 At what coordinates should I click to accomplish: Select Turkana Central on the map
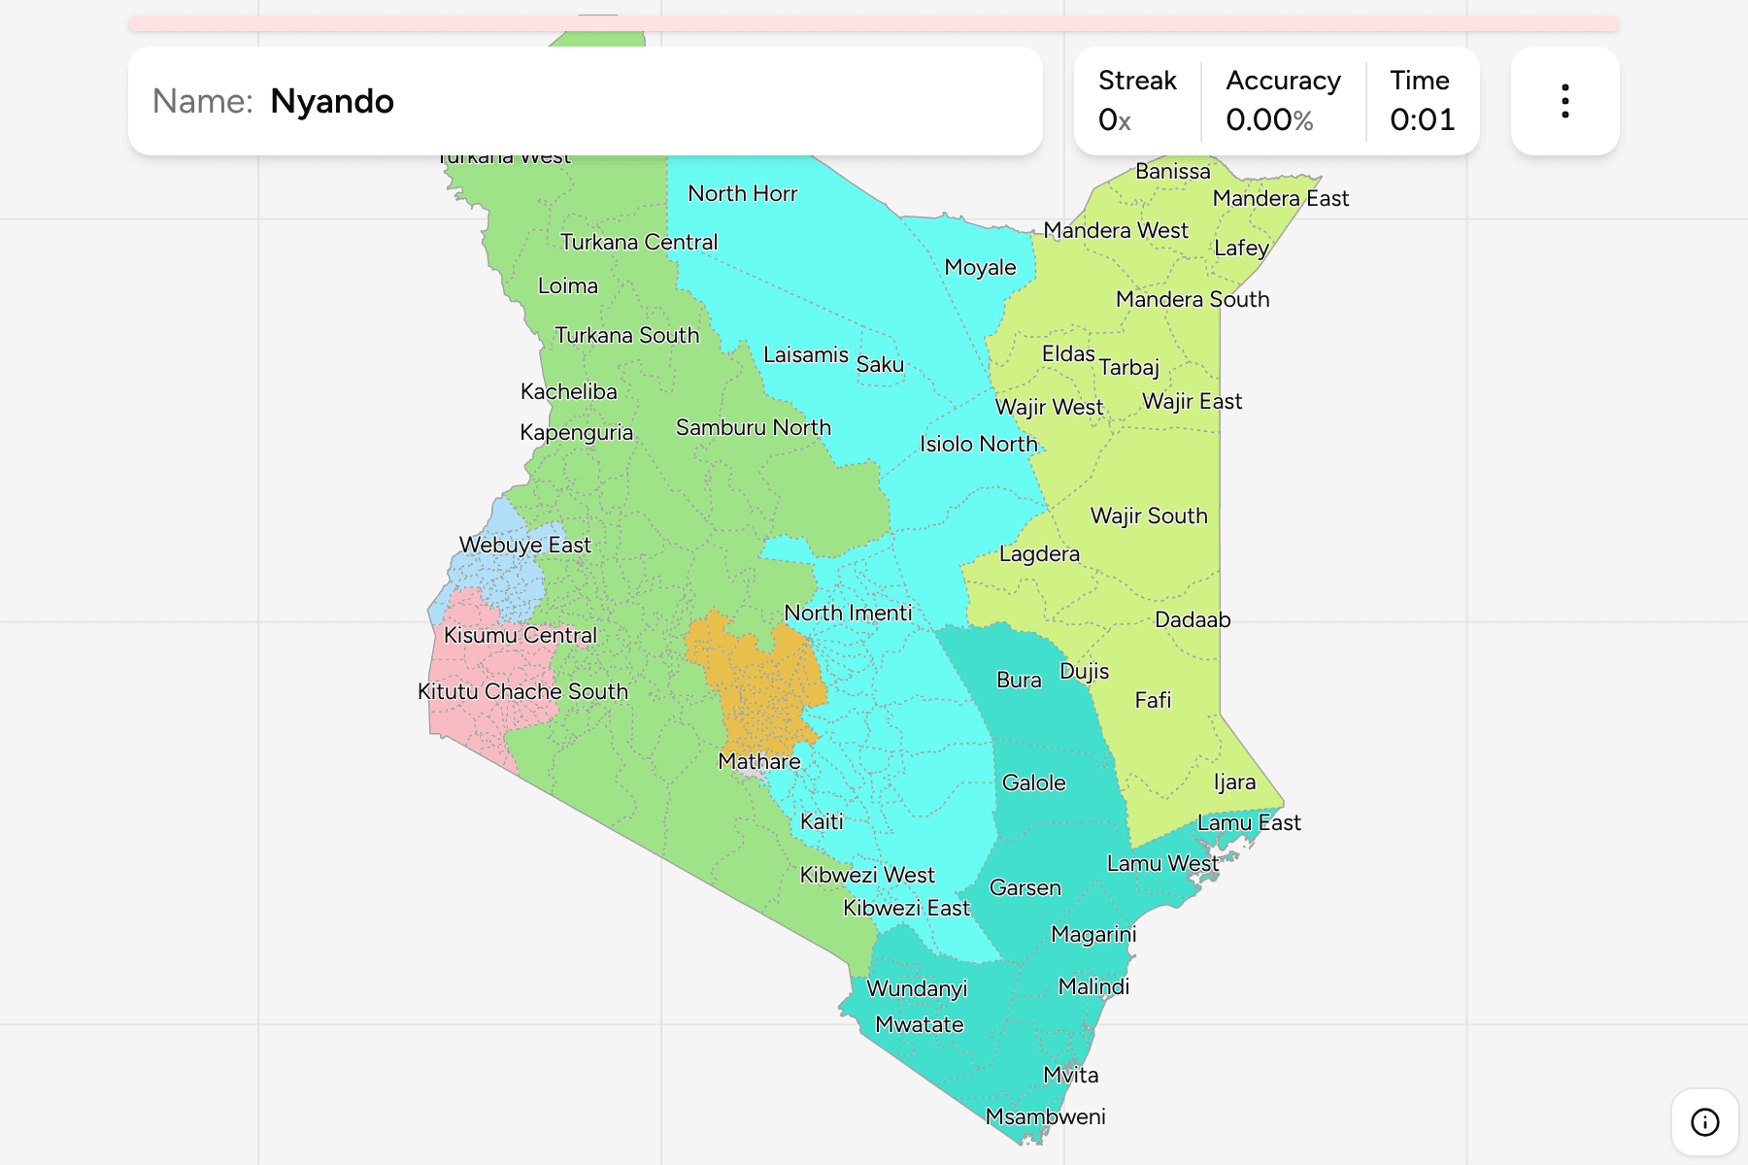(x=639, y=242)
